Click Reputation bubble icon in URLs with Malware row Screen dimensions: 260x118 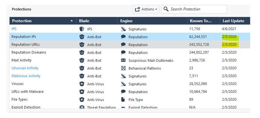coord(123,92)
